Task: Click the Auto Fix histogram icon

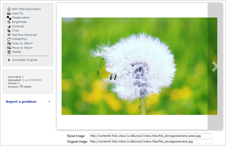Action: point(9,13)
